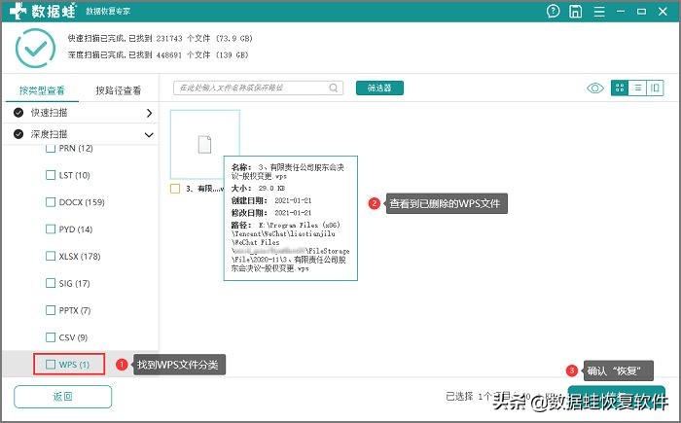Select the WPS (1) category label
This screenshot has height=423, width=681.
click(x=74, y=365)
